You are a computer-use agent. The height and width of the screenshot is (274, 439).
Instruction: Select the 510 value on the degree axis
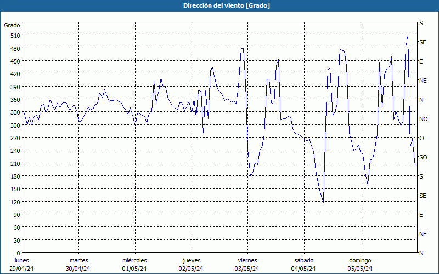[15, 36]
